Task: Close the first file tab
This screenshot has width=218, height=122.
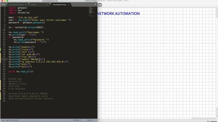Action: [x=26, y=5]
